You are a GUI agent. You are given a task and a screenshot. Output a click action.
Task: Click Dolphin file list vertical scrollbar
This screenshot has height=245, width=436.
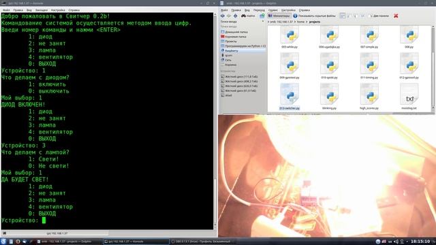pyautogui.click(x=433, y=67)
